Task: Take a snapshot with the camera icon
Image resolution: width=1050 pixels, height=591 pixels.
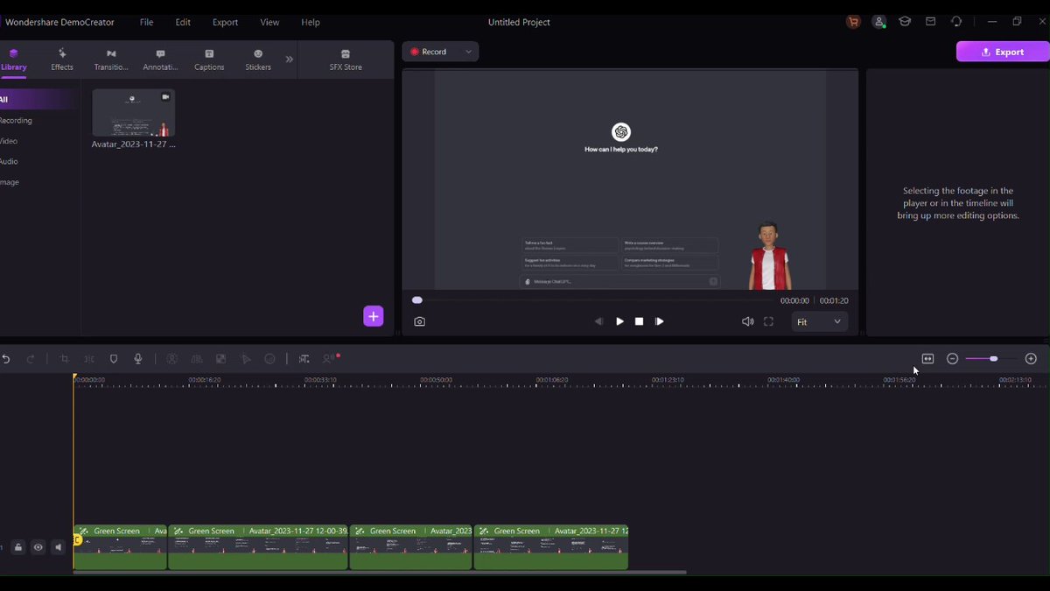Action: click(x=420, y=322)
